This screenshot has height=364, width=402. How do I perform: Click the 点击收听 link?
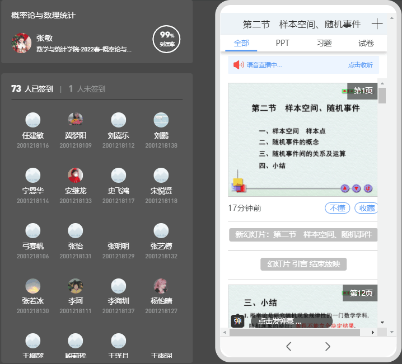(360, 65)
